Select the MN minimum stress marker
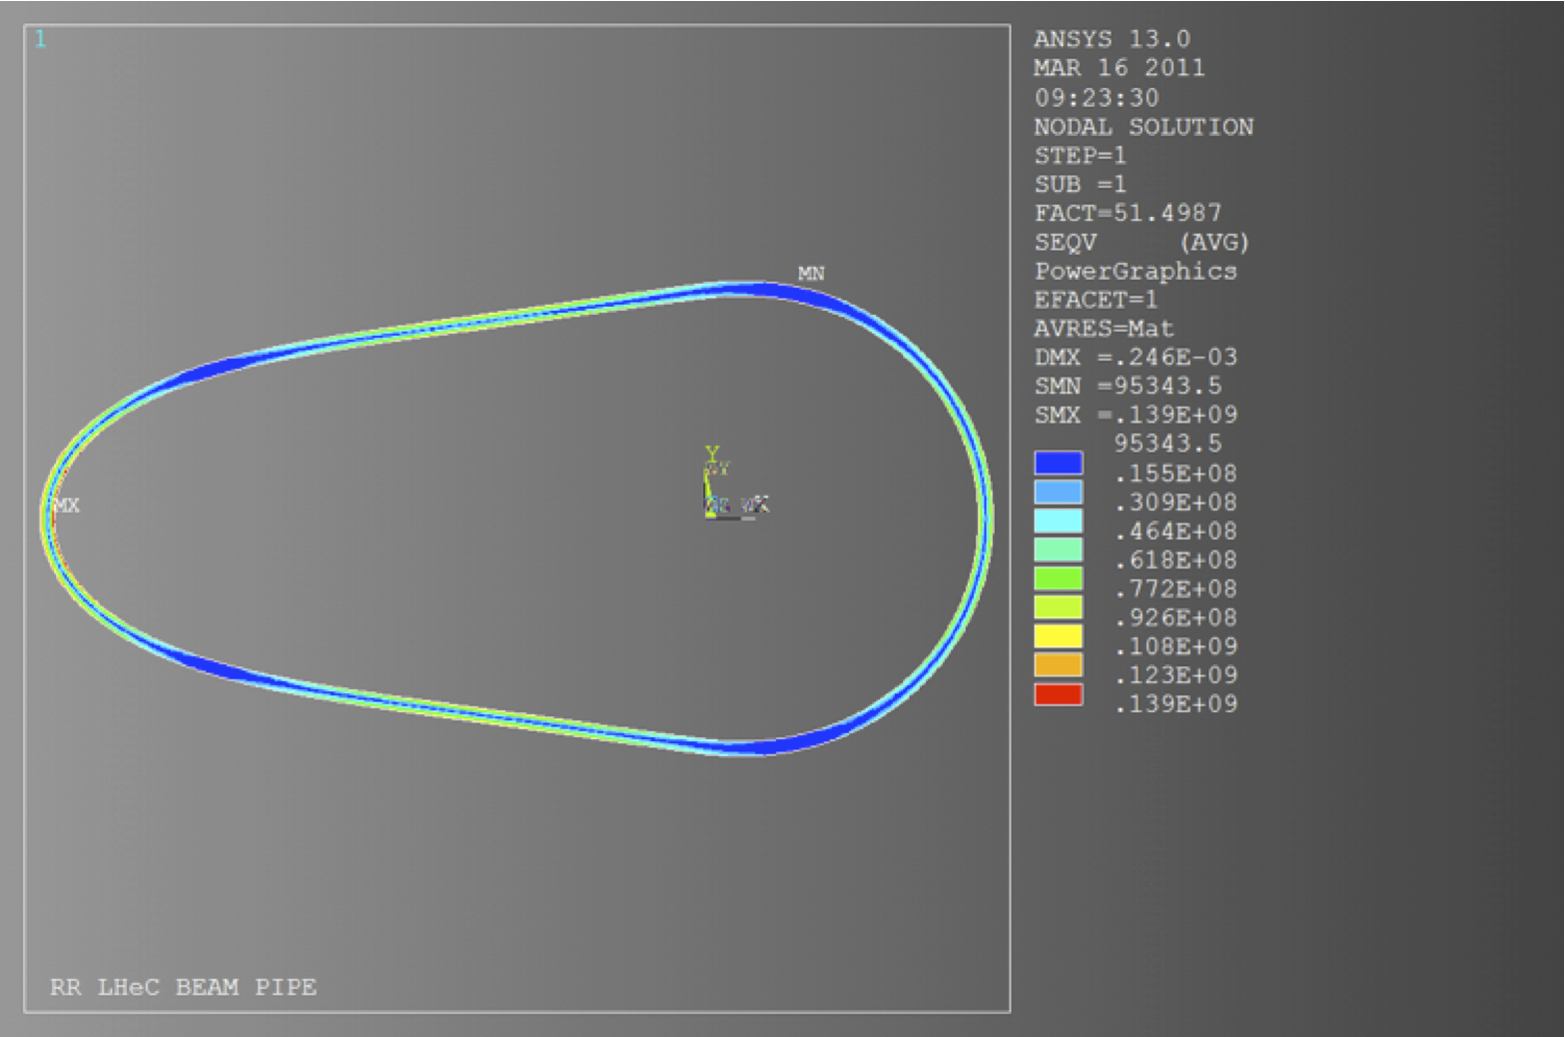Viewport: 1565px width, 1037px height. 810,274
